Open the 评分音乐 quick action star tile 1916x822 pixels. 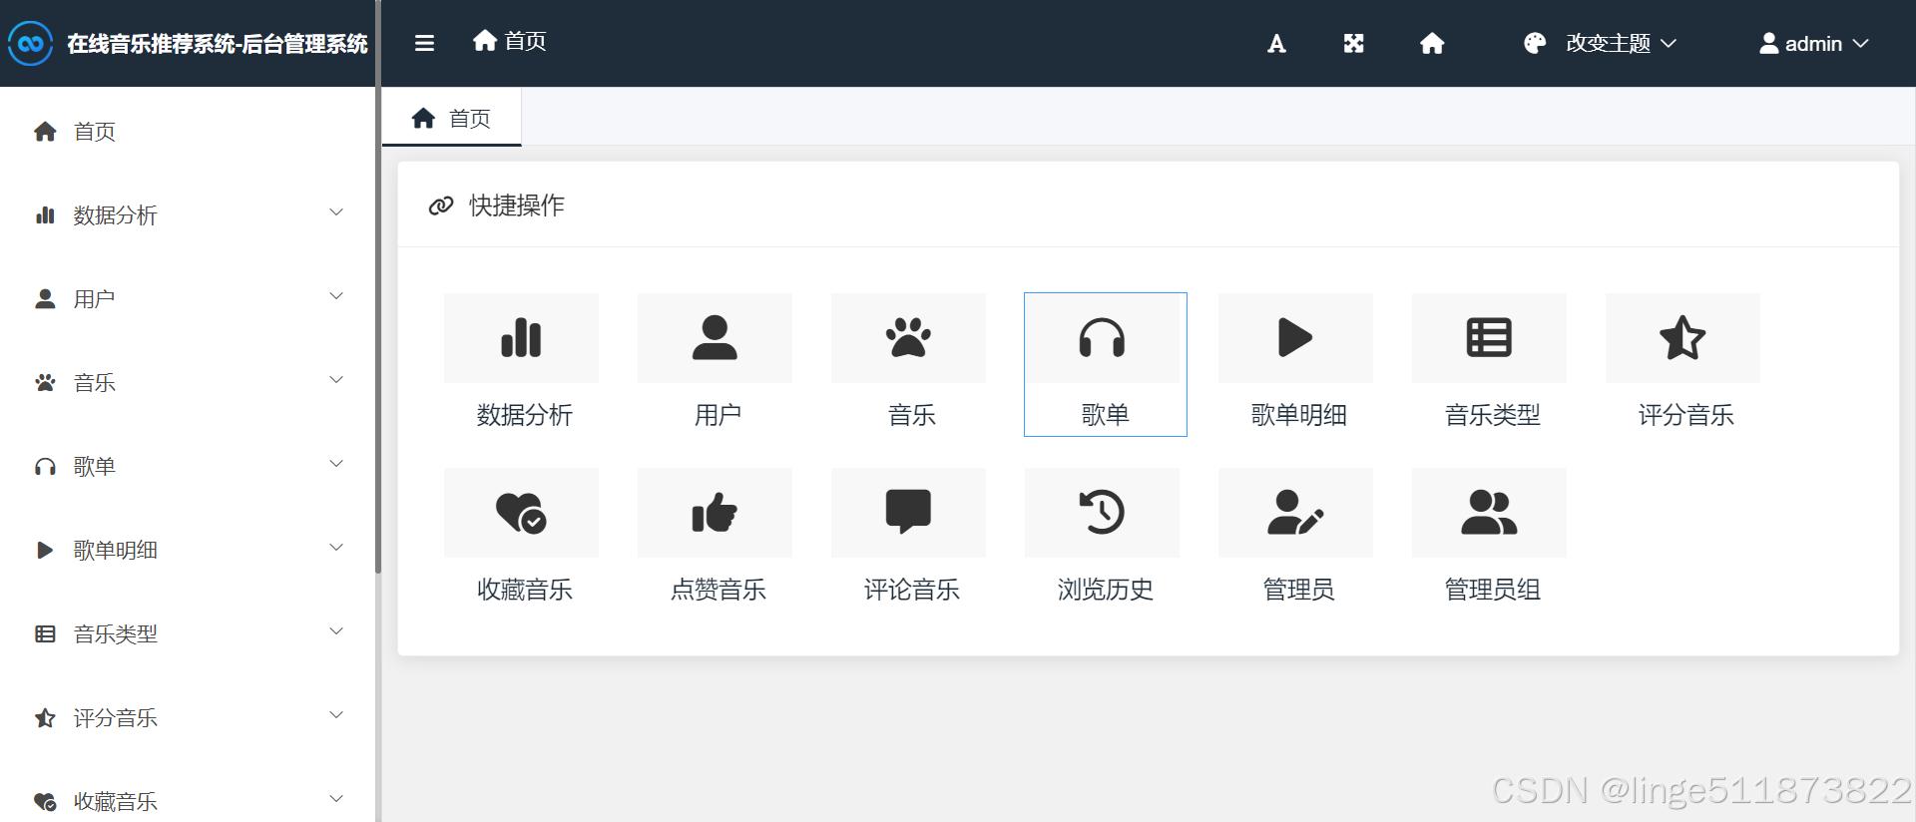1682,337
